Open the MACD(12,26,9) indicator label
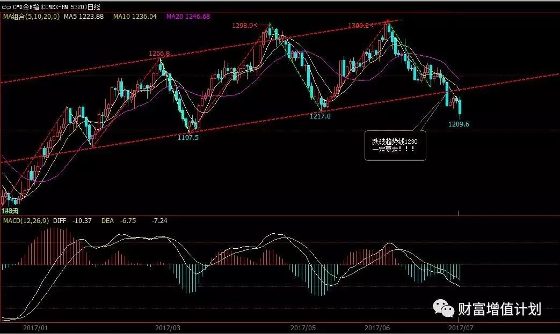This screenshot has height=334, width=560. tap(26, 221)
